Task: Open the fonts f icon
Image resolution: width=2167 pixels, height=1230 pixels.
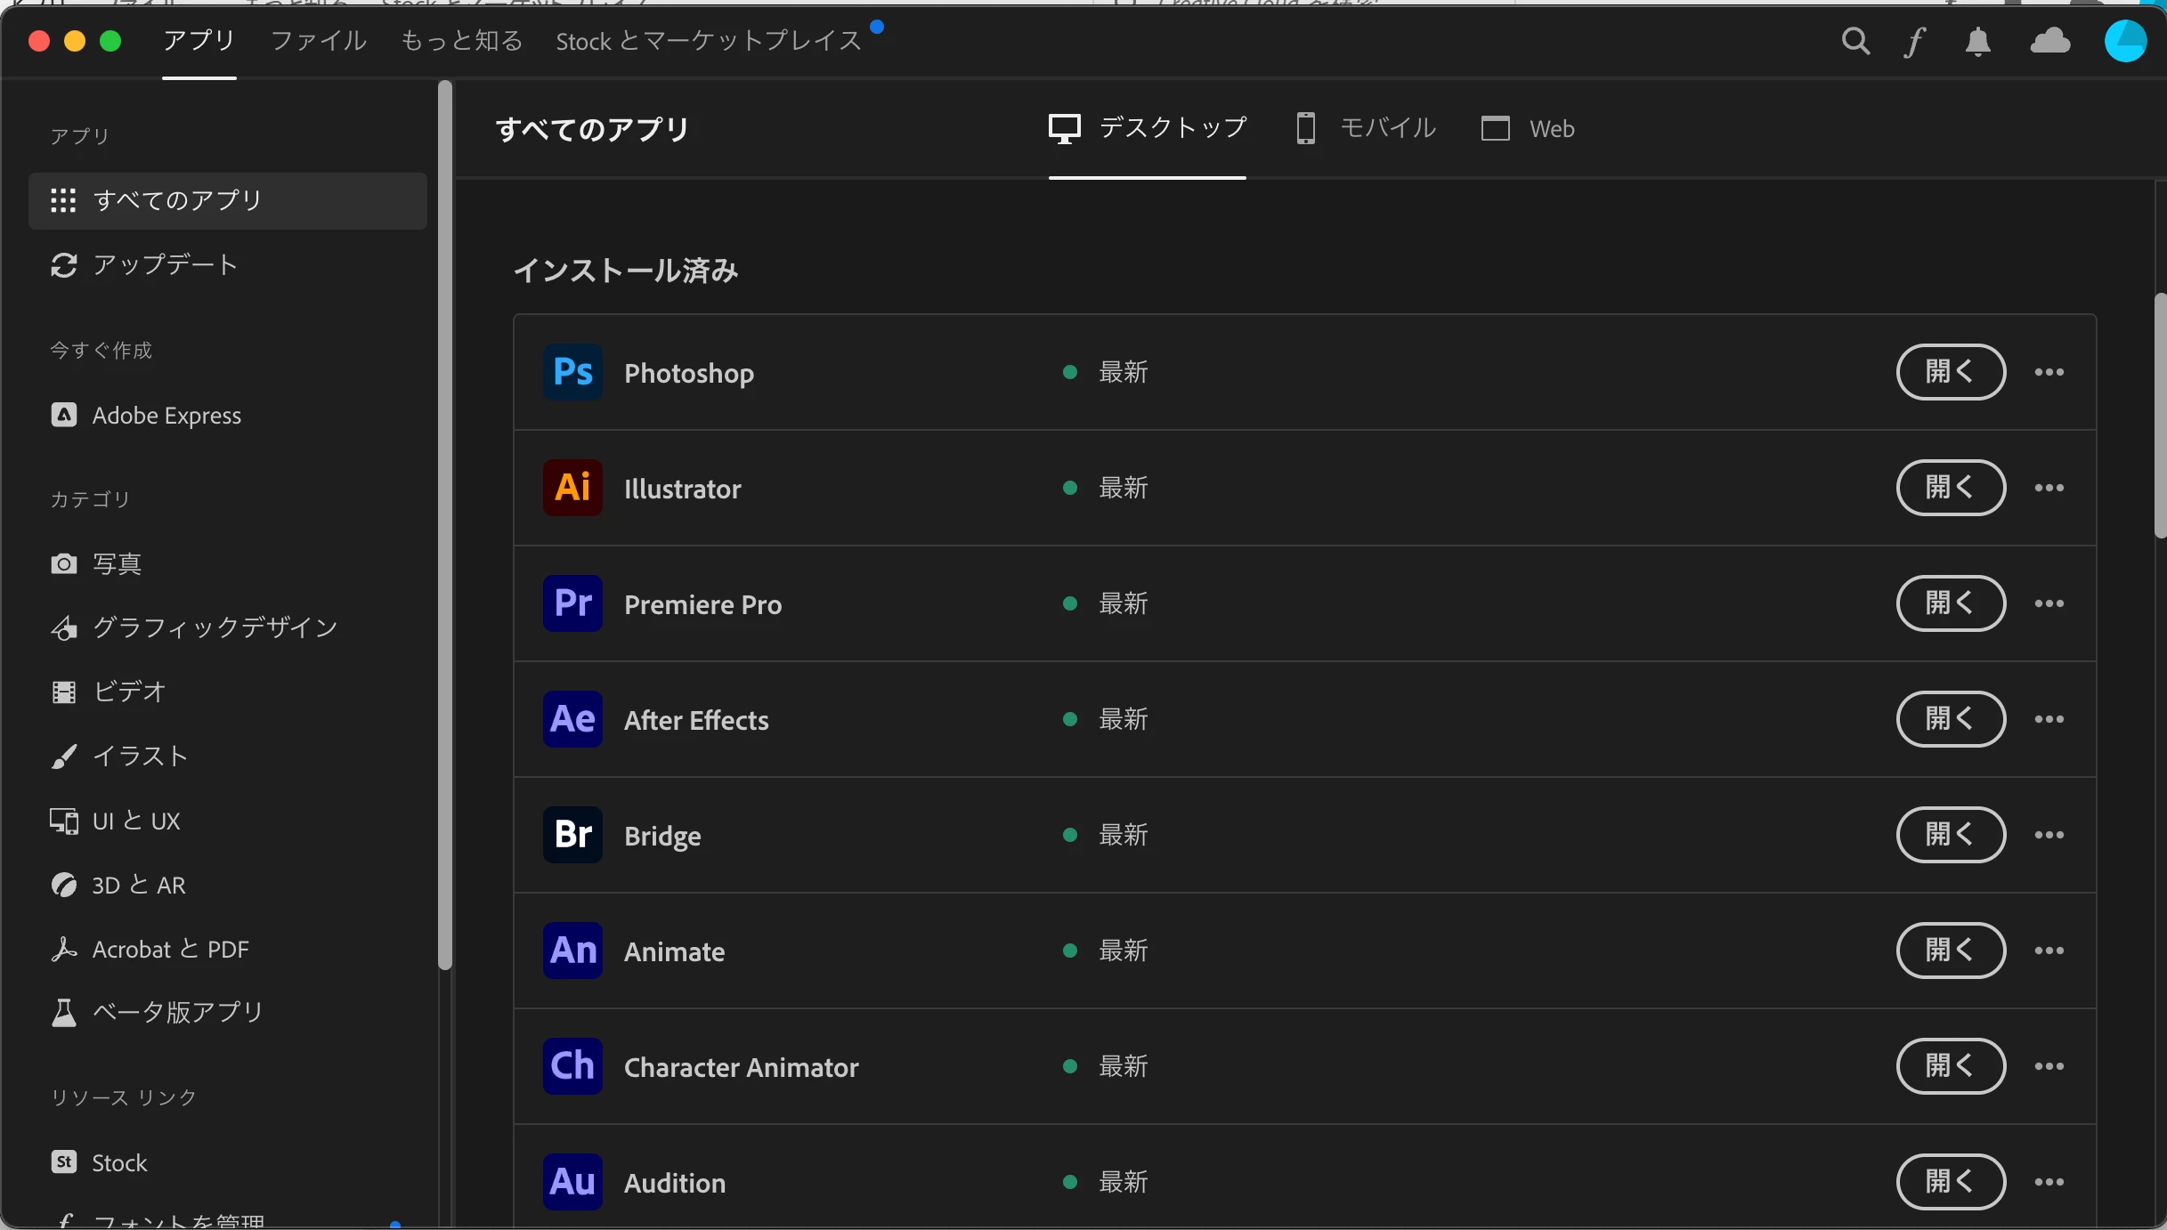Action: [x=1914, y=41]
